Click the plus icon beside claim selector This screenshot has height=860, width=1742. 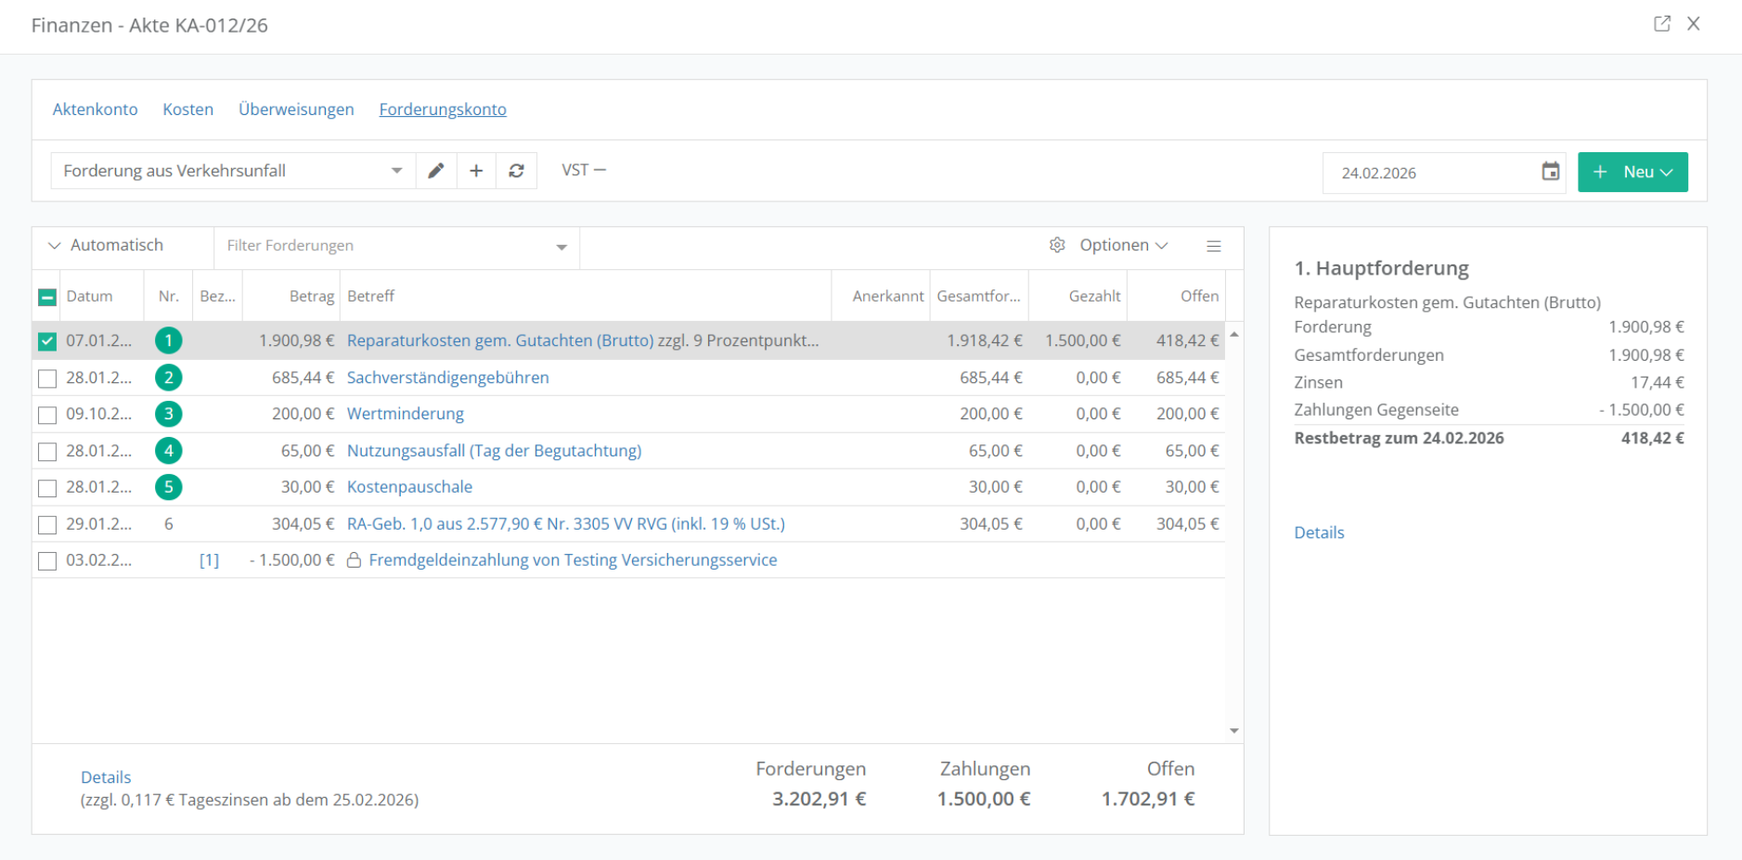476,171
